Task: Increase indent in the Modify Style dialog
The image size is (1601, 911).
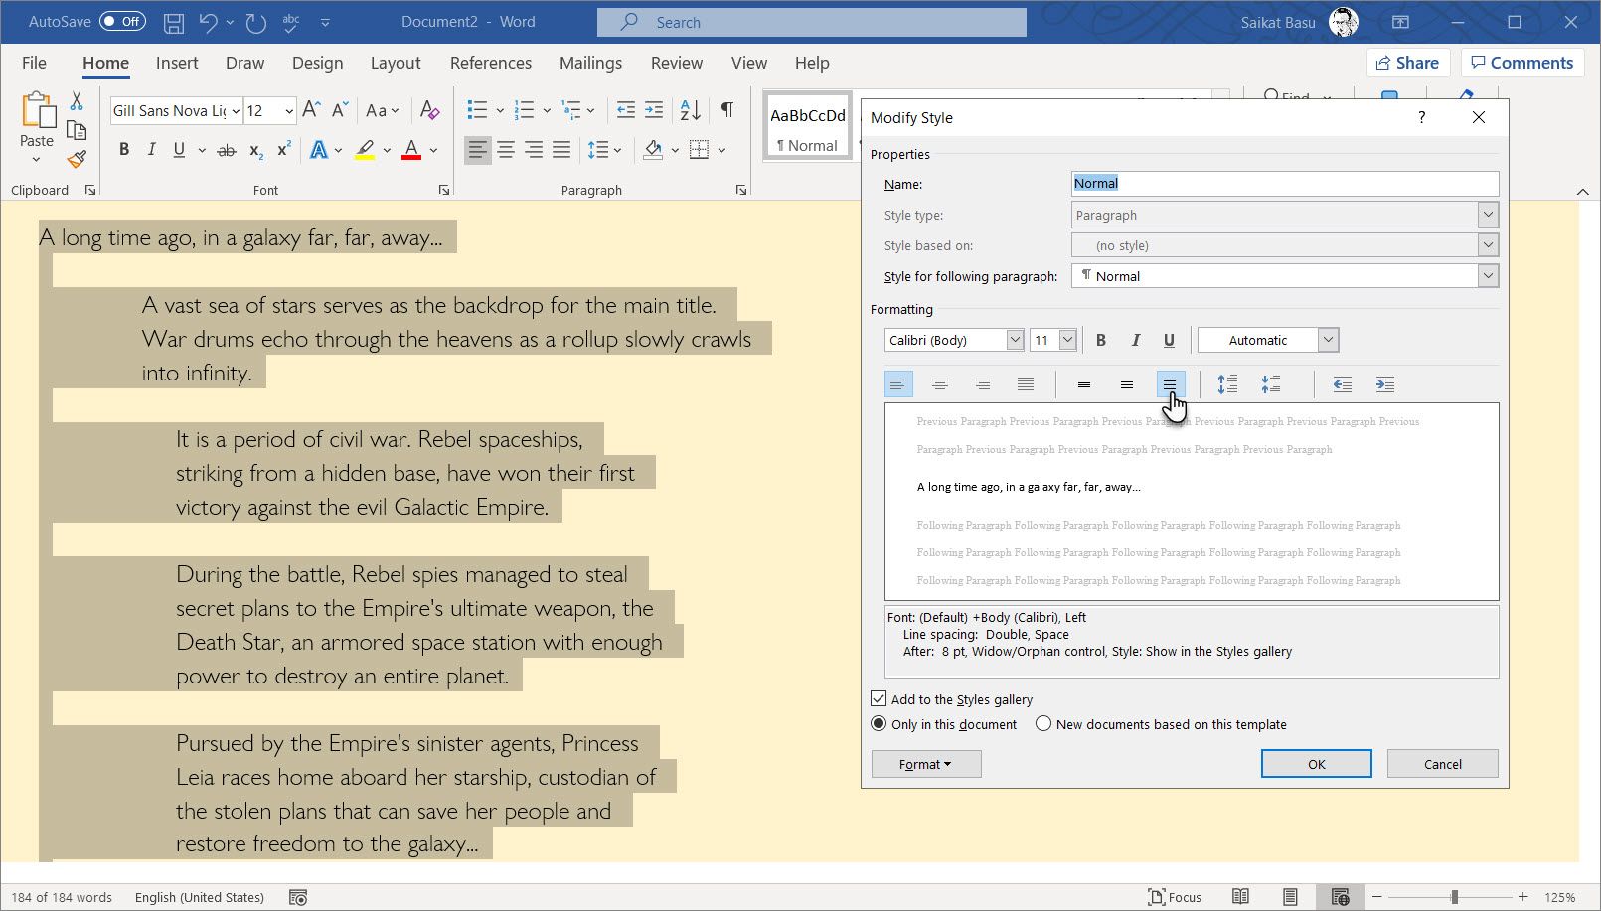Action: 1385,384
